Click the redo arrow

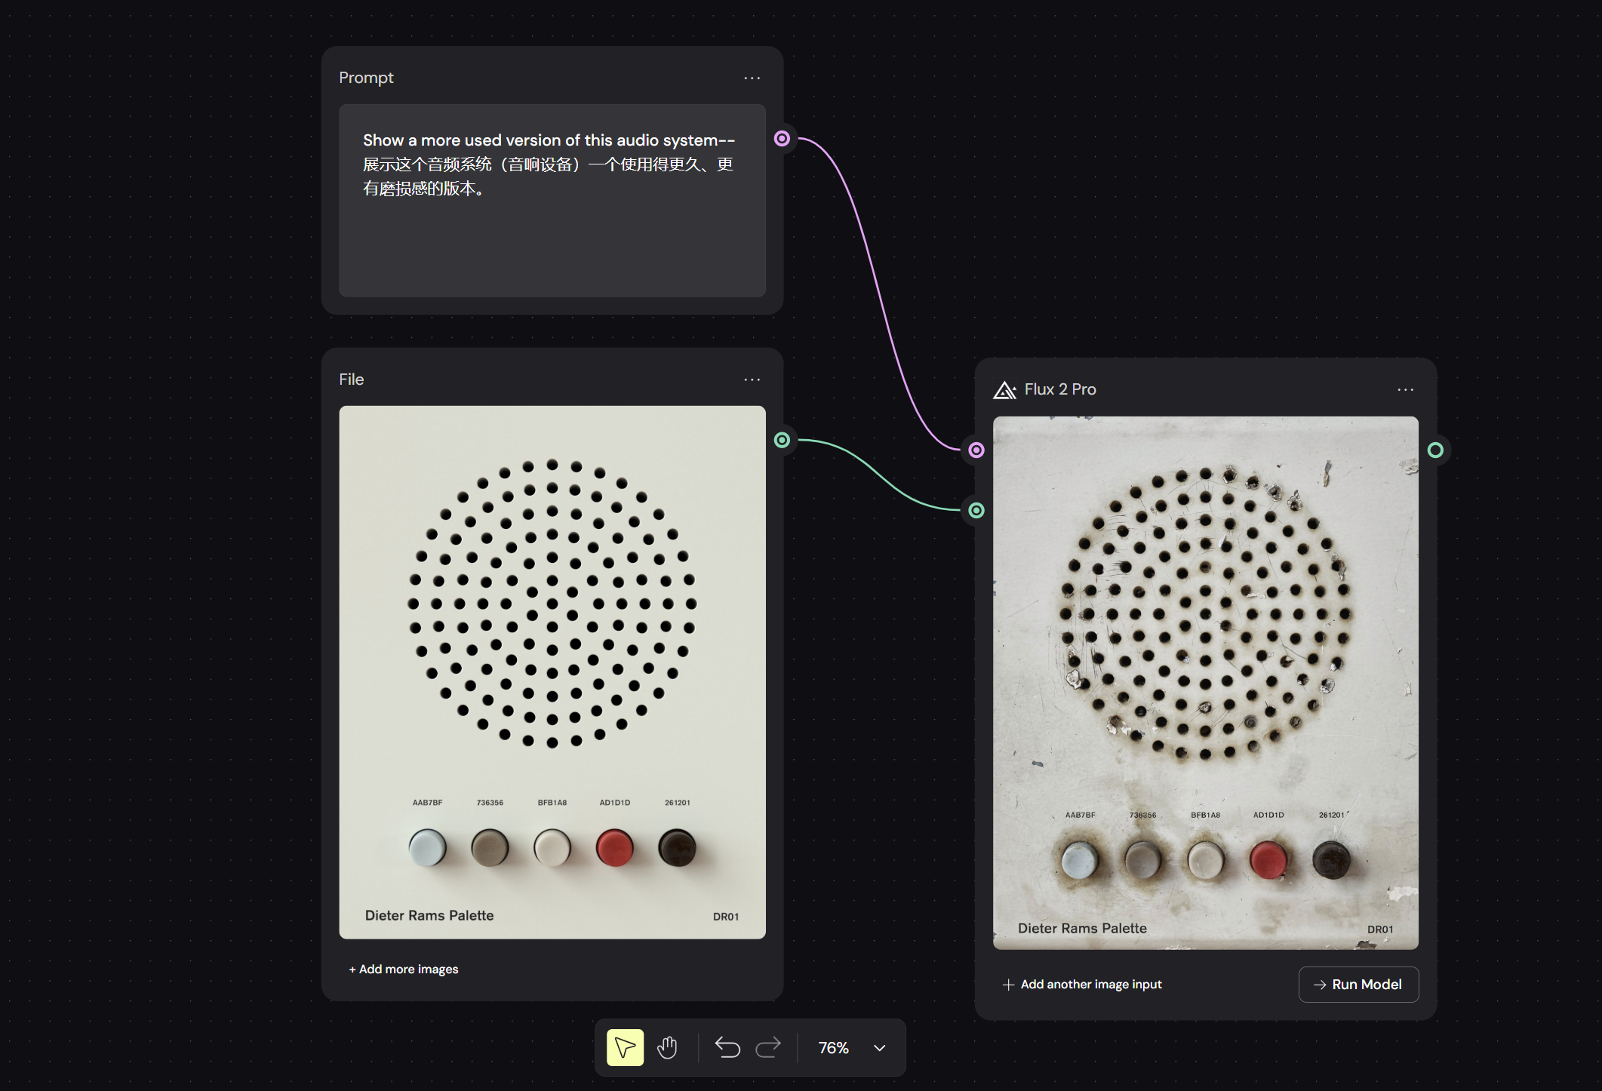click(x=768, y=1047)
